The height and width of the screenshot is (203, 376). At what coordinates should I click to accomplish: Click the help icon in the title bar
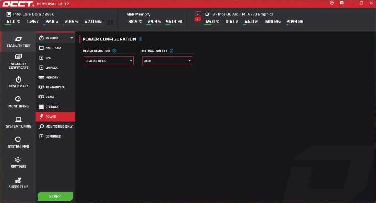click(332, 3)
